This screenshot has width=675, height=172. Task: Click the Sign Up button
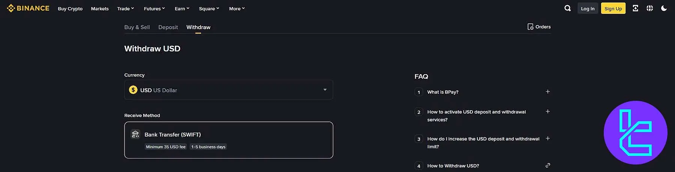pyautogui.click(x=613, y=8)
